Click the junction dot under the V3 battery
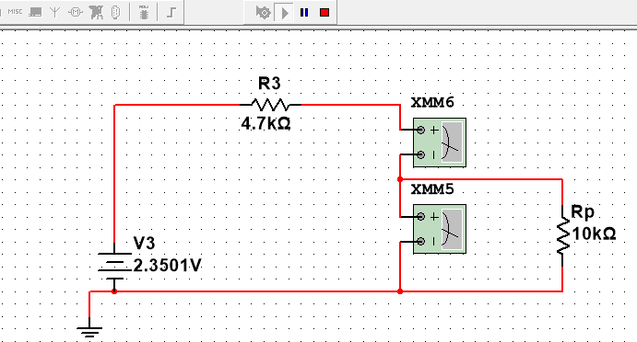 pos(114,291)
